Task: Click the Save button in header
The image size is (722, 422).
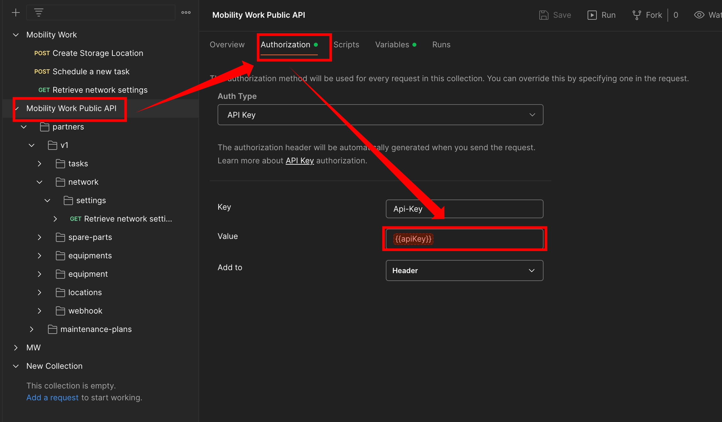Action: click(x=555, y=15)
